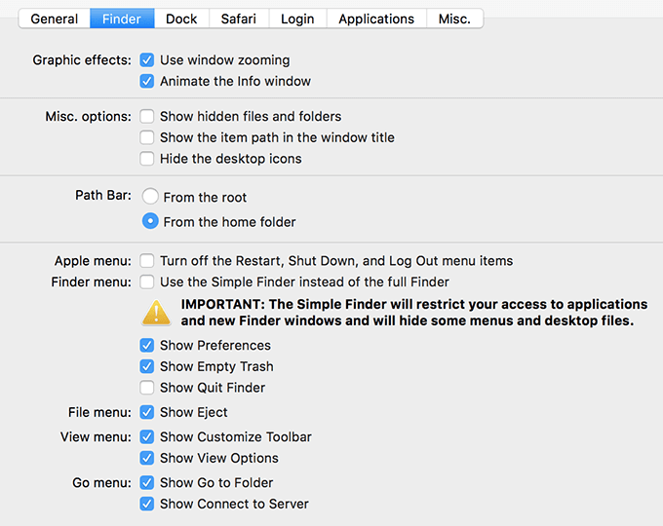Go to the Login tab
663x526 pixels.
297,19
